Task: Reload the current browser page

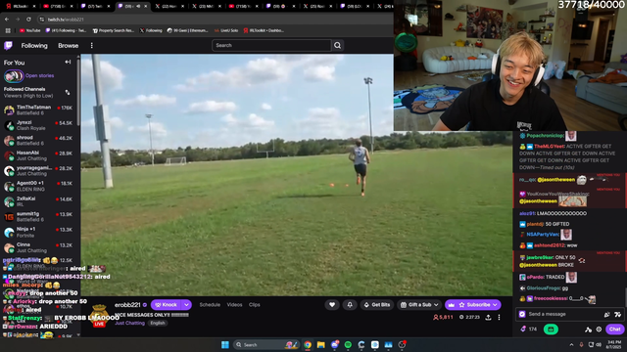Action: tap(28, 20)
